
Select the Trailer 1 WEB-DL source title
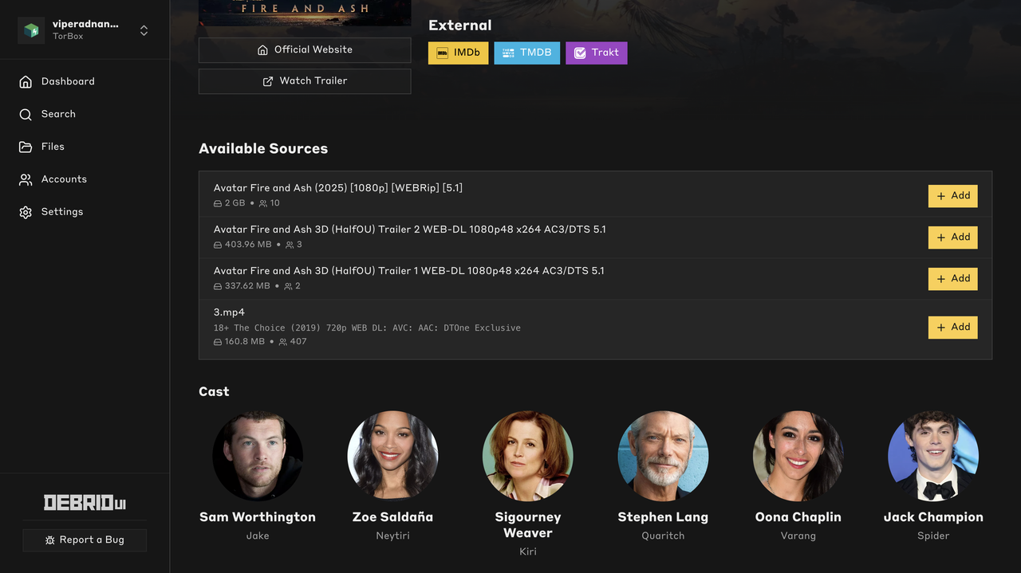[x=409, y=271]
